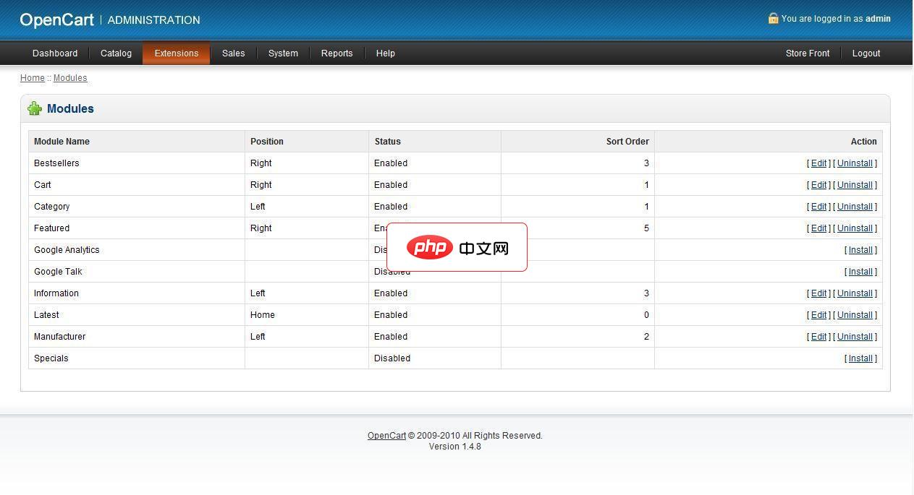This screenshot has width=914, height=495.
Task: Click Logout in the top navigation
Action: [866, 53]
